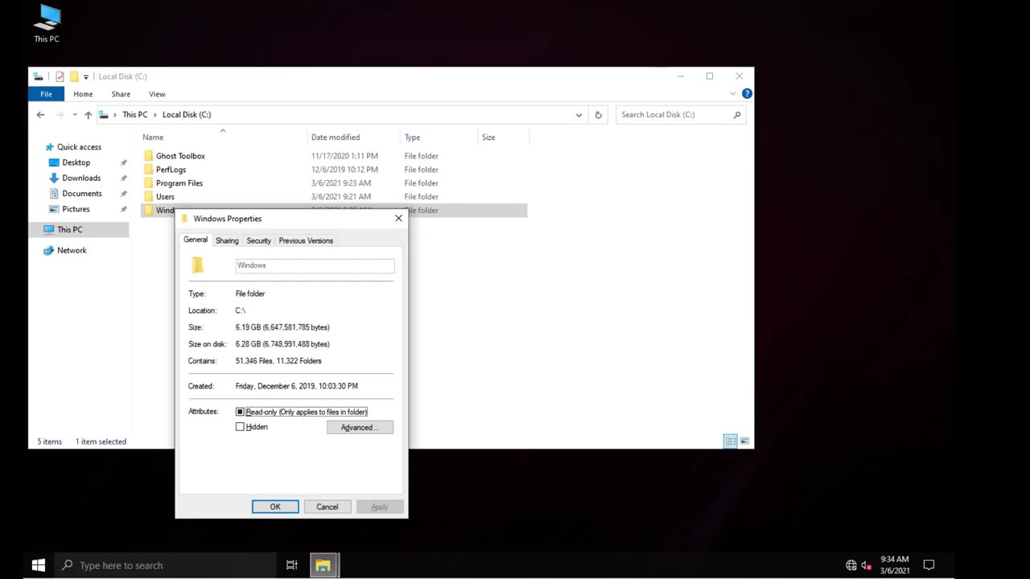The image size is (1030, 579).
Task: Open the Windows Start menu
Action: [38, 565]
